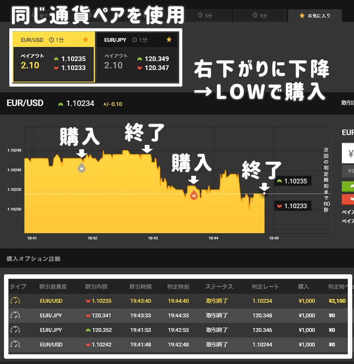Select the EUR/JPY 1分 asset card
Screen dimensions: 354x364
point(137,57)
